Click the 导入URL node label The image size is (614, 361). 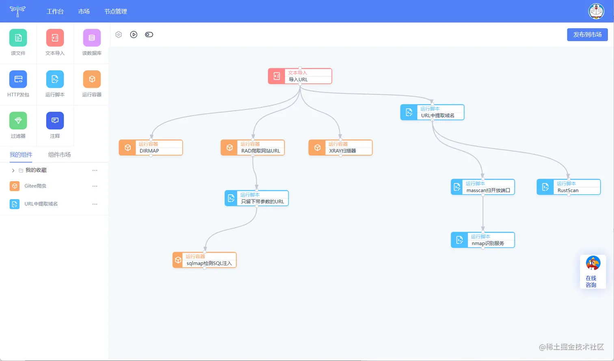pos(298,80)
